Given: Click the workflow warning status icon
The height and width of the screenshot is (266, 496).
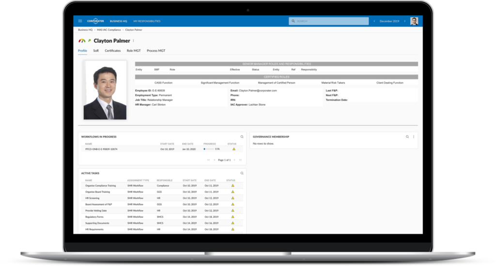Looking at the screenshot, I should coord(234,149).
